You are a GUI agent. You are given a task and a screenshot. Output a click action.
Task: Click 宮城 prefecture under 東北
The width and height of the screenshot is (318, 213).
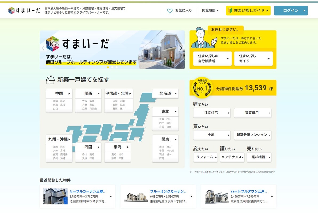pyautogui.click(x=162, y=127)
